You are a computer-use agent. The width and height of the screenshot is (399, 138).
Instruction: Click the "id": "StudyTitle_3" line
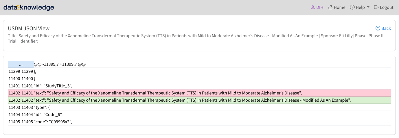53,86
